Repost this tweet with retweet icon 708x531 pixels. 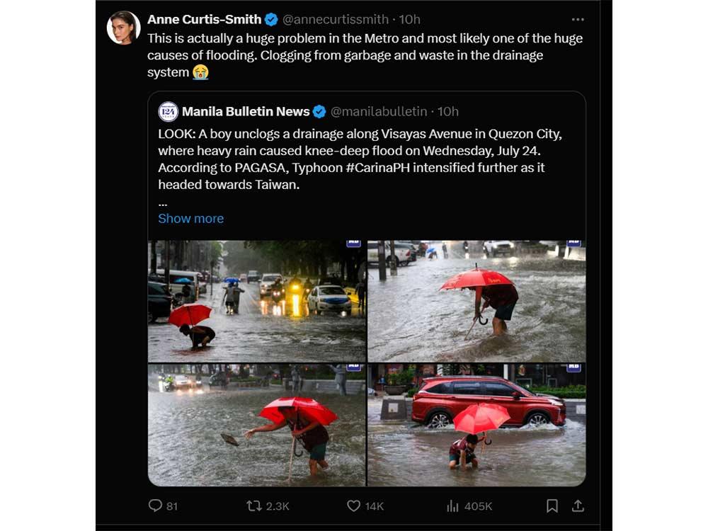(x=253, y=506)
